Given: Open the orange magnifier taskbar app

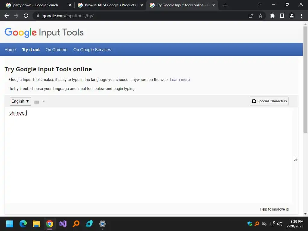Looking at the screenshot, I should (x=76, y=224).
